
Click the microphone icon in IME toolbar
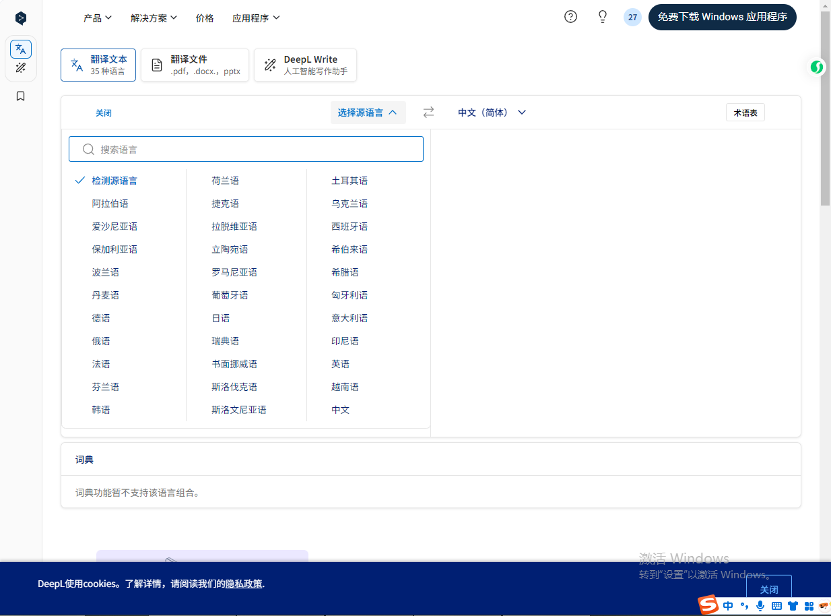(x=760, y=606)
